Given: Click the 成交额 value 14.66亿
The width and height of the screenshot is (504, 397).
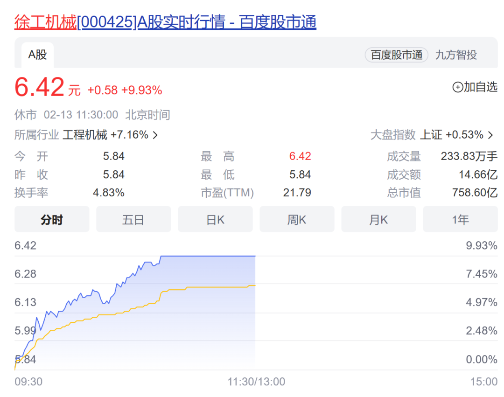Looking at the screenshot, I should tap(478, 175).
